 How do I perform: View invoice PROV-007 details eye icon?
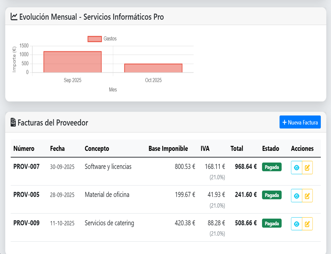(297, 168)
